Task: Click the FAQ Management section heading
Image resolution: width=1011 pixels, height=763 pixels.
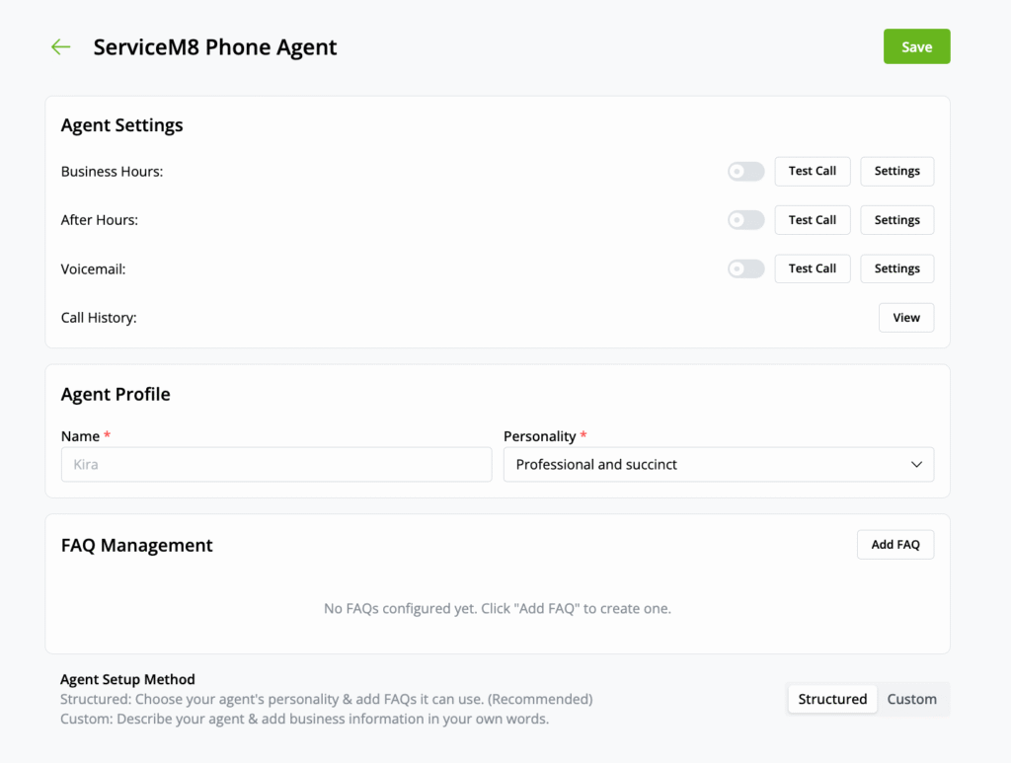Action: point(136,545)
